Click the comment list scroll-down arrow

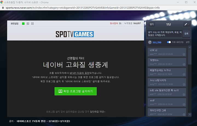coord(190,115)
